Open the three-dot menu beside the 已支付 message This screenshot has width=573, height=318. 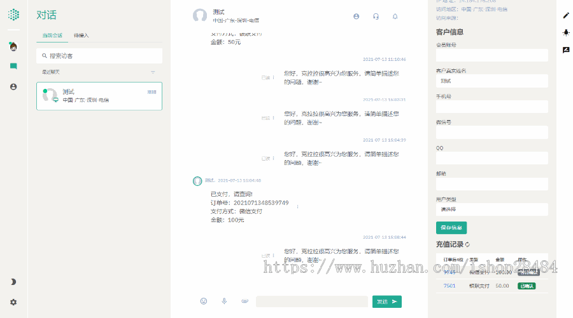[297, 206]
